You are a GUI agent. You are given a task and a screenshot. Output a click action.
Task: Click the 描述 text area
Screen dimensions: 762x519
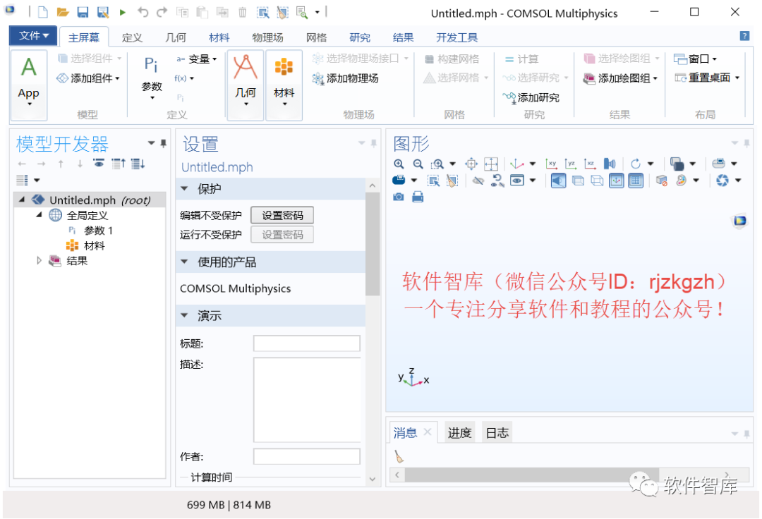click(x=307, y=400)
